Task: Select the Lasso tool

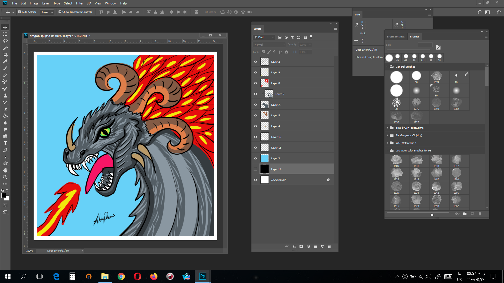Action: point(5,41)
